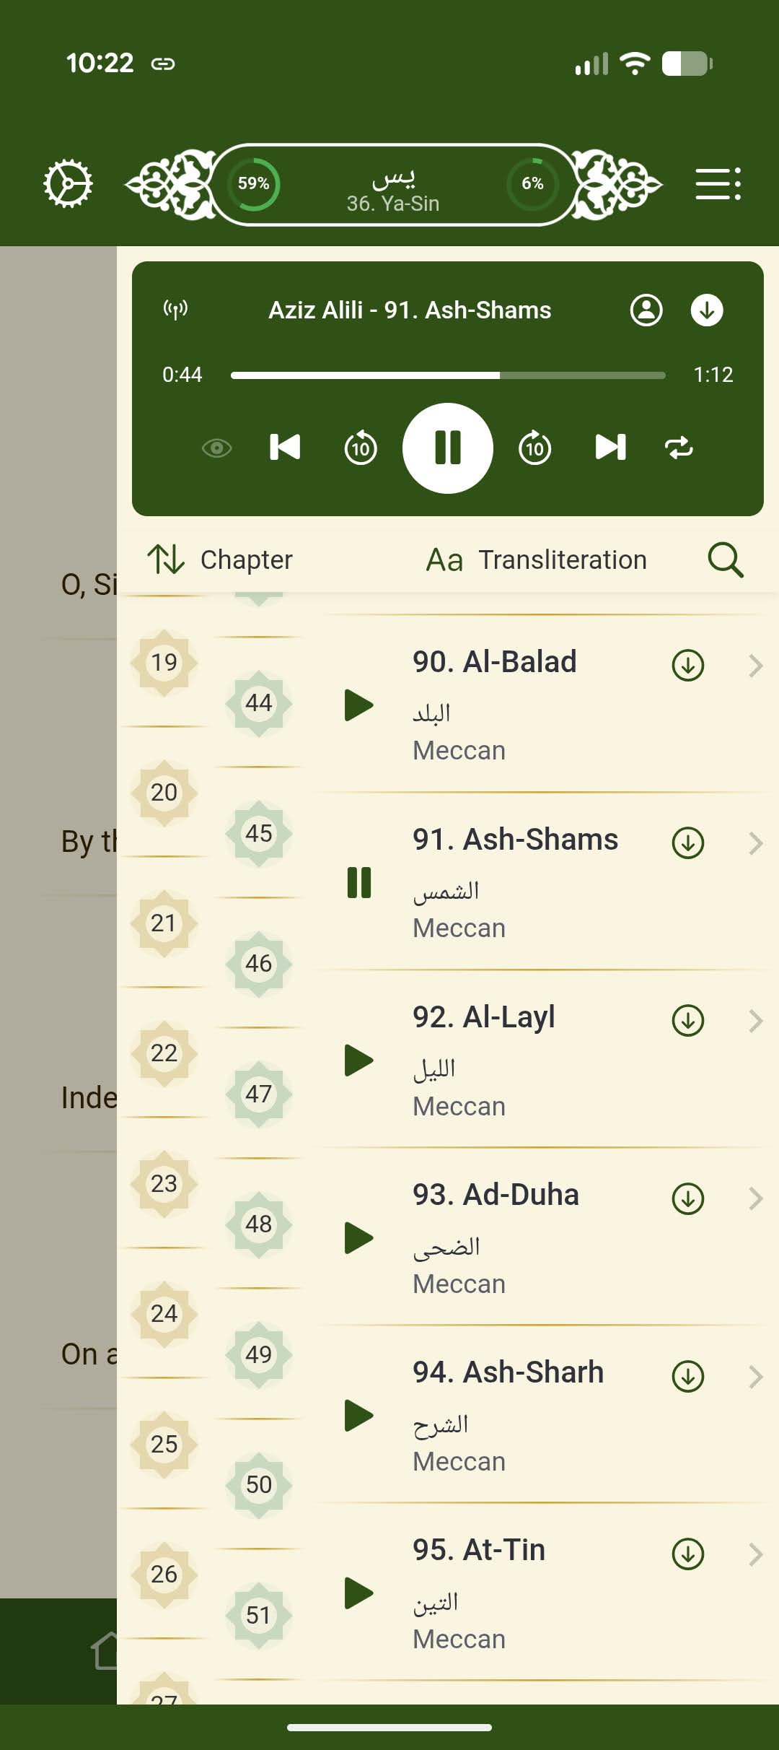Open the 95. At-Tin chevron arrow

tap(755, 1554)
